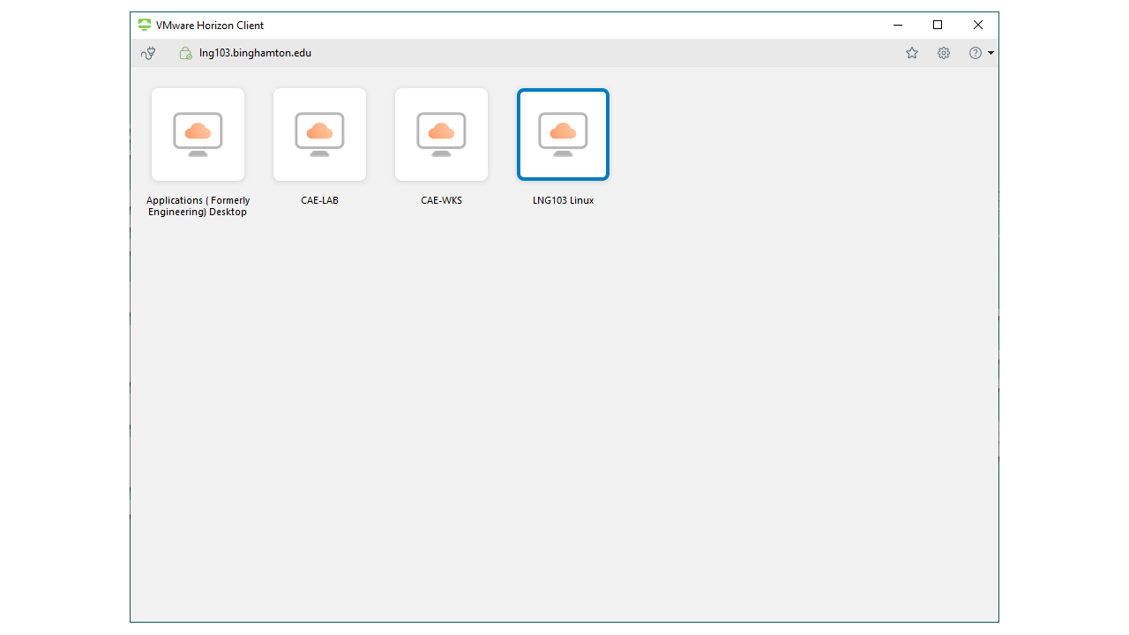Launch the CAE-LAB desktop icon
This screenshot has height=635, width=1129.
319,134
